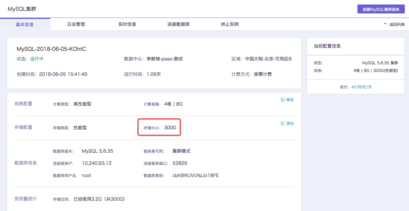This screenshot has height=211, width=409.
Task: Click the 数据库信息 section label
Action: (x=26, y=163)
